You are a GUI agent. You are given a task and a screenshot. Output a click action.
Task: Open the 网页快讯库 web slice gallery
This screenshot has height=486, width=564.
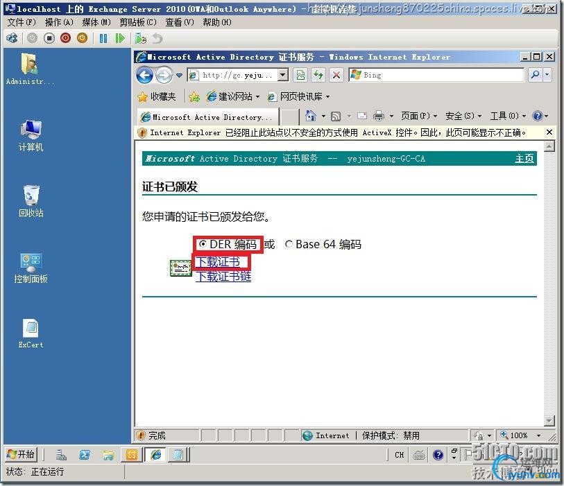click(299, 96)
